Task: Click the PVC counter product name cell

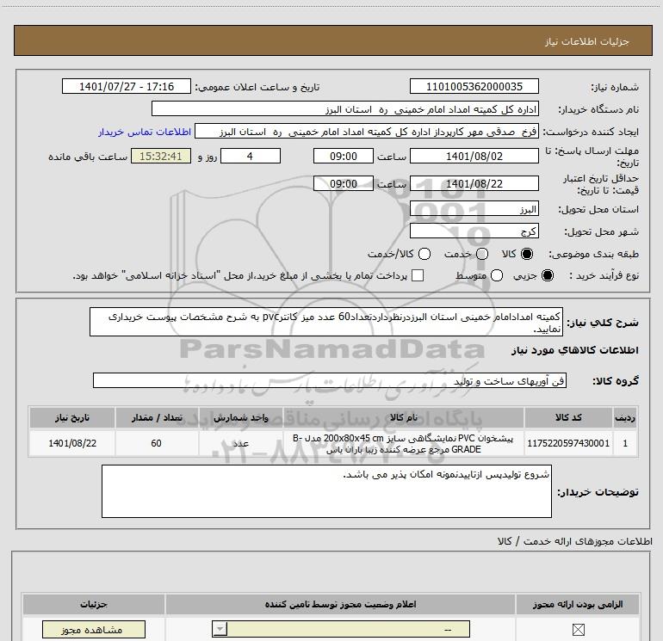Action: [x=403, y=443]
